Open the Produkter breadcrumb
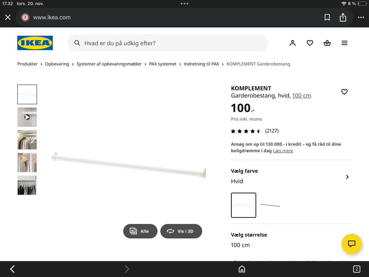 tap(27, 64)
